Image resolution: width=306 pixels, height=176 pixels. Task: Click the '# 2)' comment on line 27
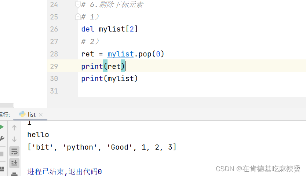pos(90,41)
